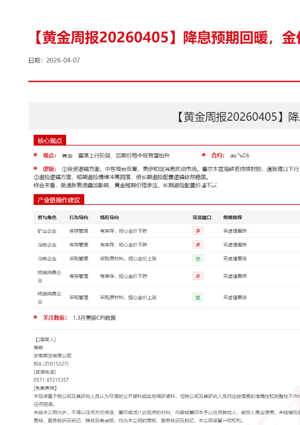Select the line starting with ②避险逻辑方面

click(x=121, y=177)
